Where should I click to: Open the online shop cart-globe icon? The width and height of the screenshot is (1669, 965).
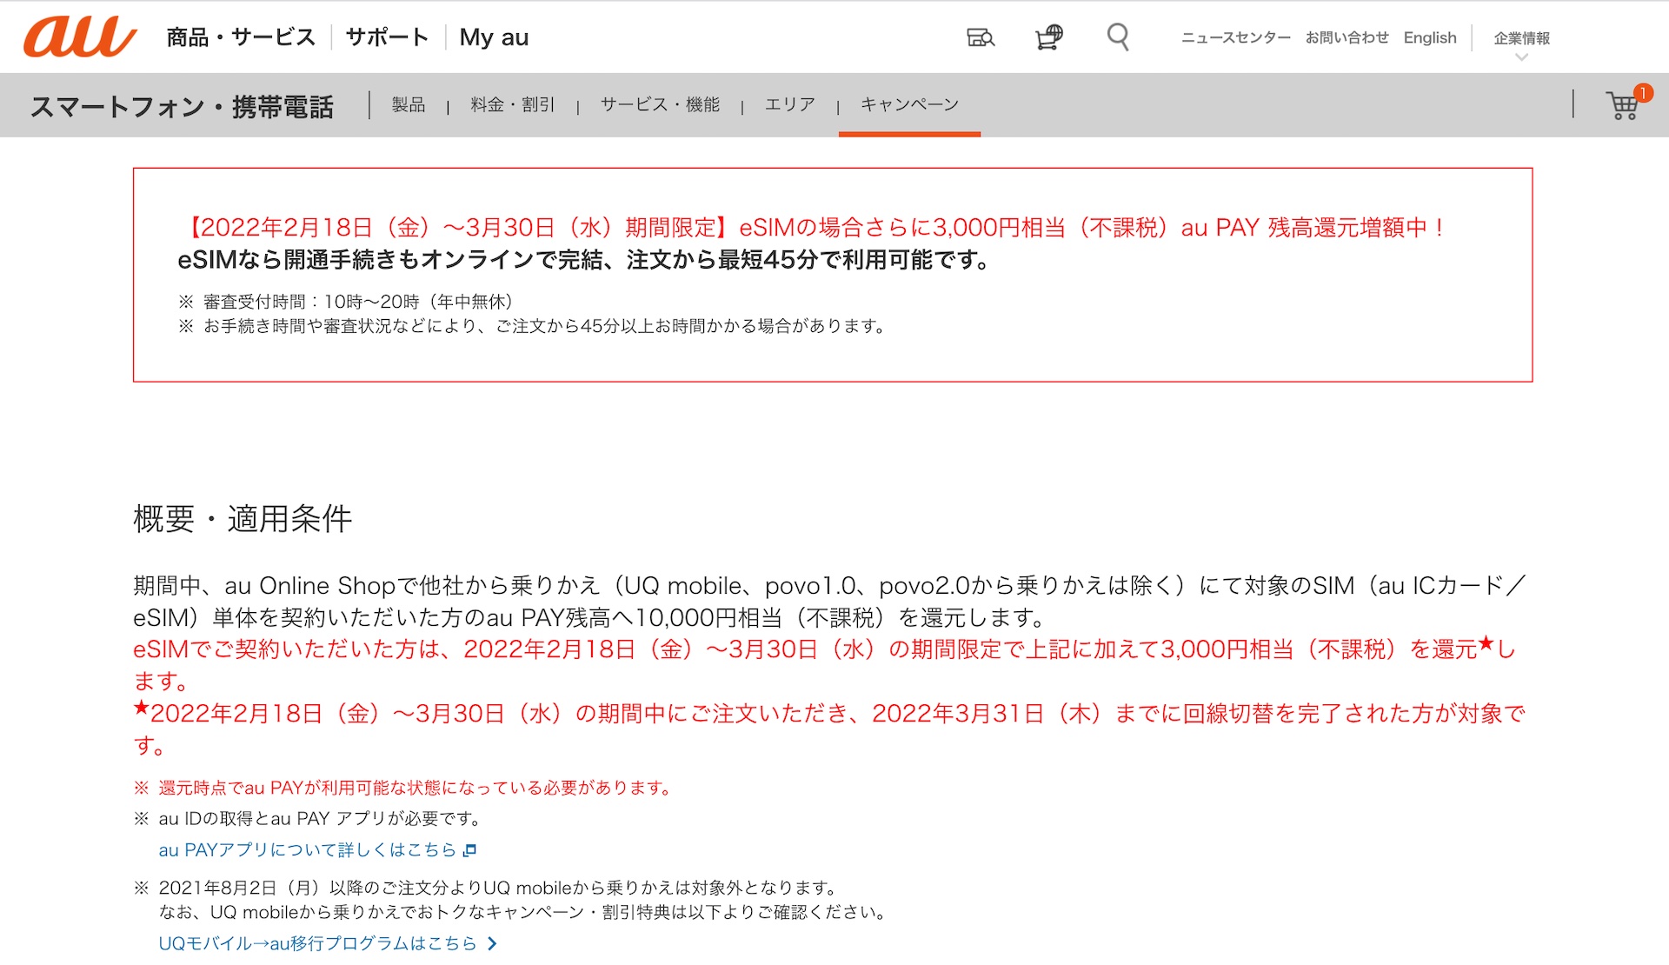tap(1049, 37)
